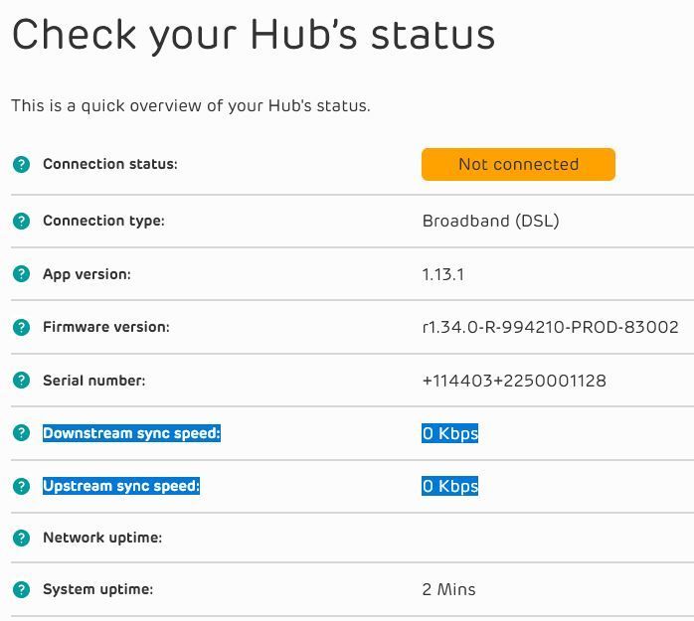Click highlighted Upstream 0 Kbps value
The height and width of the screenshot is (621, 694).
[x=450, y=486]
